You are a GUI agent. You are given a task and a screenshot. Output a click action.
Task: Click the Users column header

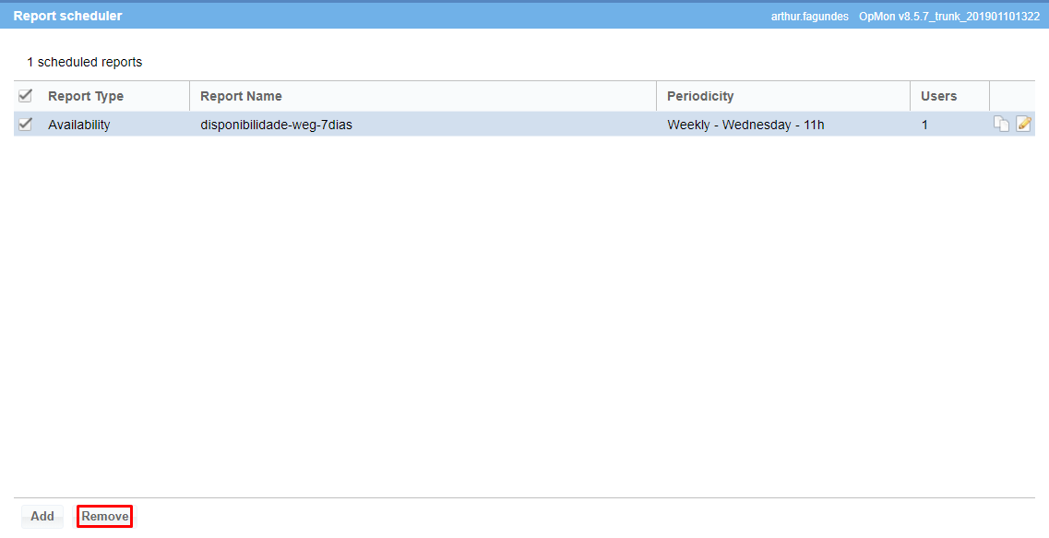coord(939,96)
